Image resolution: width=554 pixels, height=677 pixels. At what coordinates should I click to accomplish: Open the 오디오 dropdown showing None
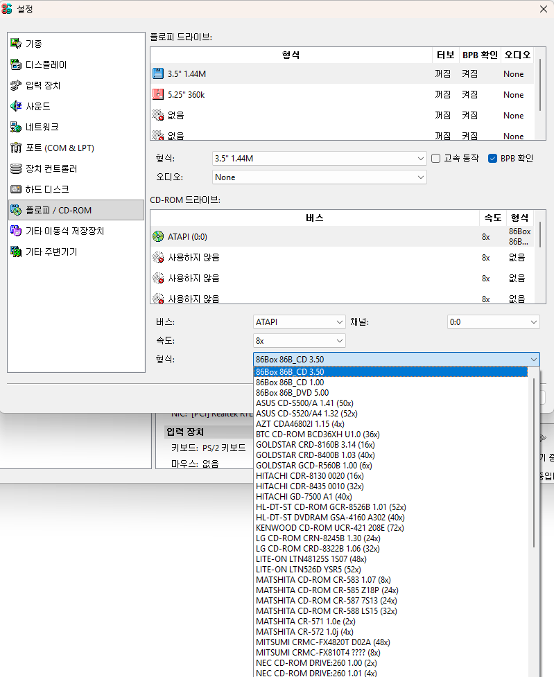coord(320,177)
